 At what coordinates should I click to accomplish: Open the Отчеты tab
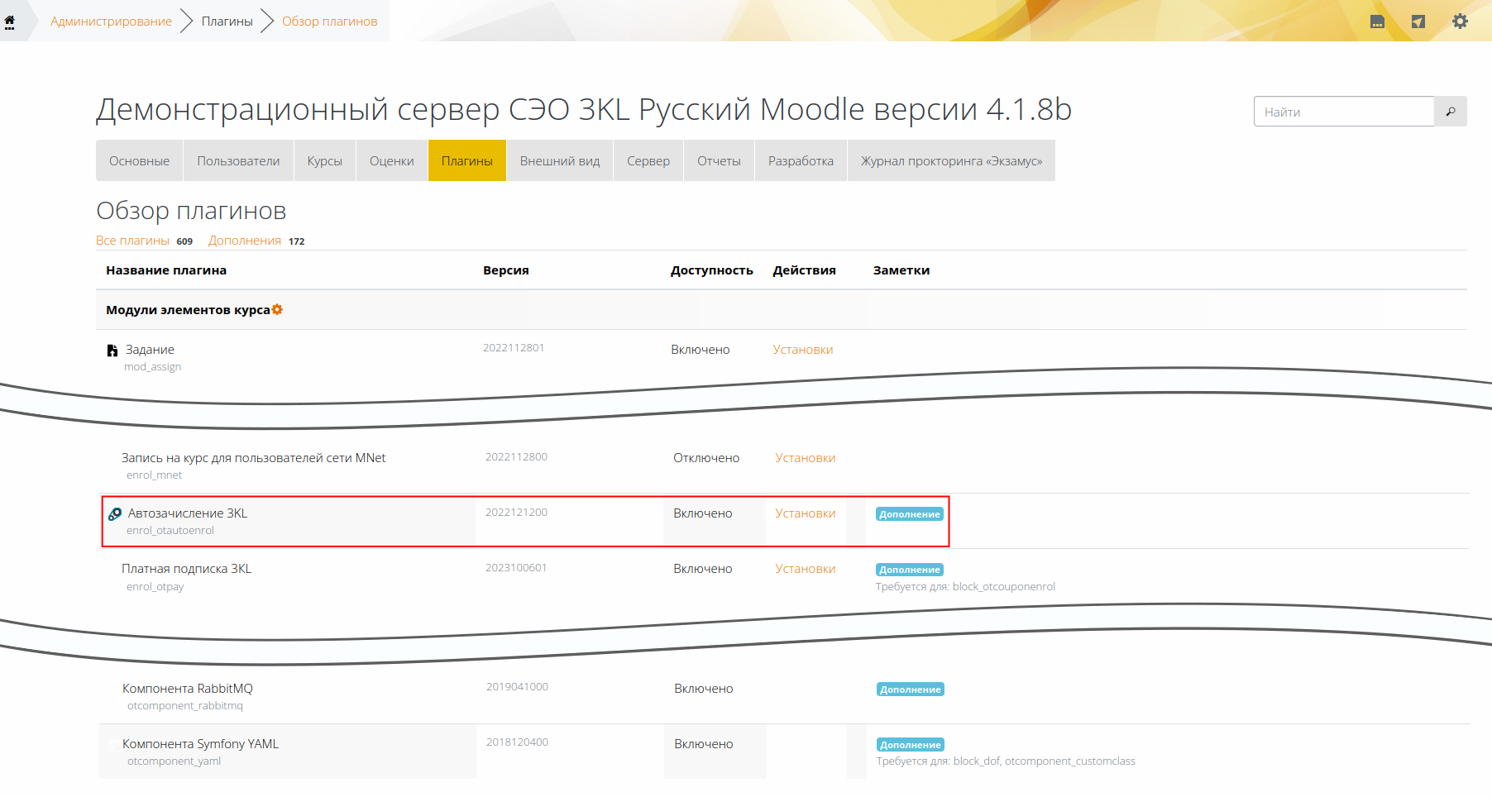point(719,160)
